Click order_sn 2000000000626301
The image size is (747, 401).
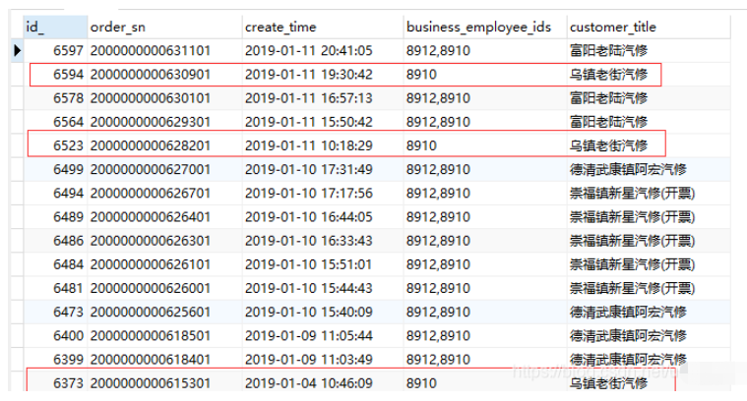(x=150, y=241)
